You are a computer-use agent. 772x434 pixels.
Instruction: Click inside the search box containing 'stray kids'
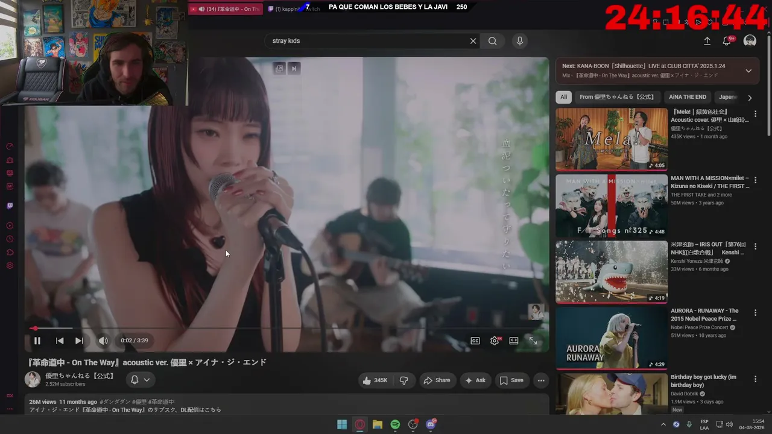pos(368,41)
